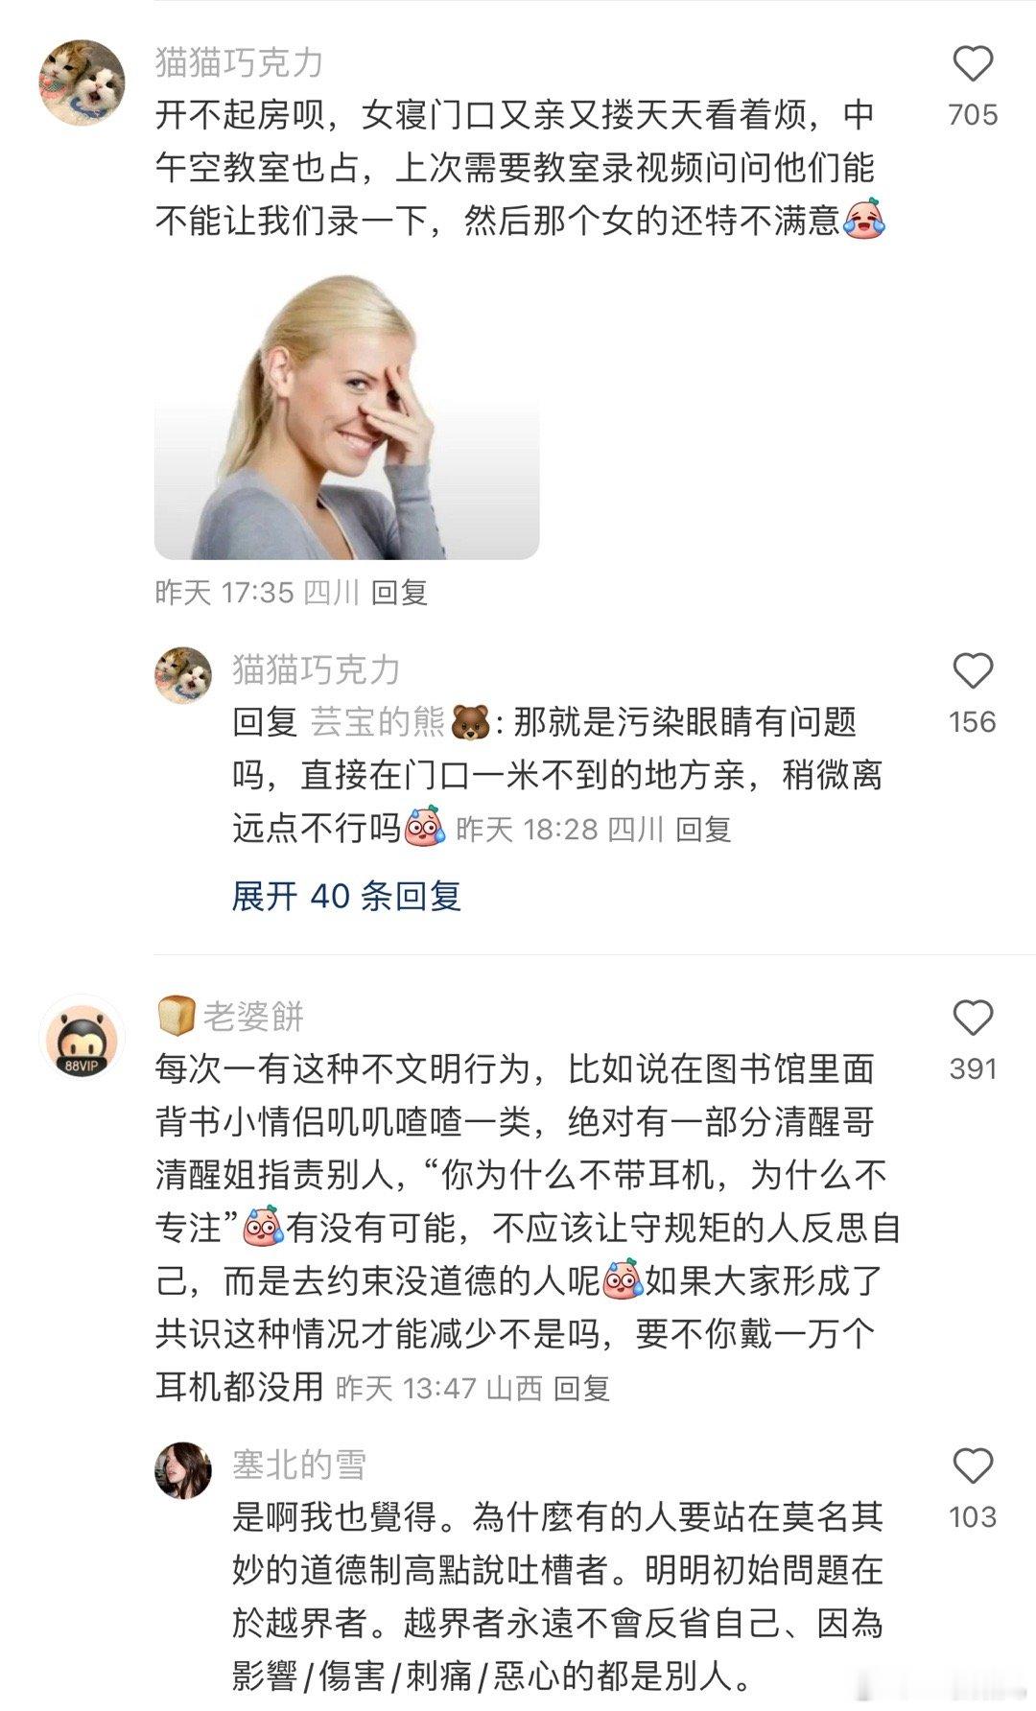The image size is (1036, 1711).
Task: Open 塞北的雪's profile avatar
Action: click(x=183, y=1470)
